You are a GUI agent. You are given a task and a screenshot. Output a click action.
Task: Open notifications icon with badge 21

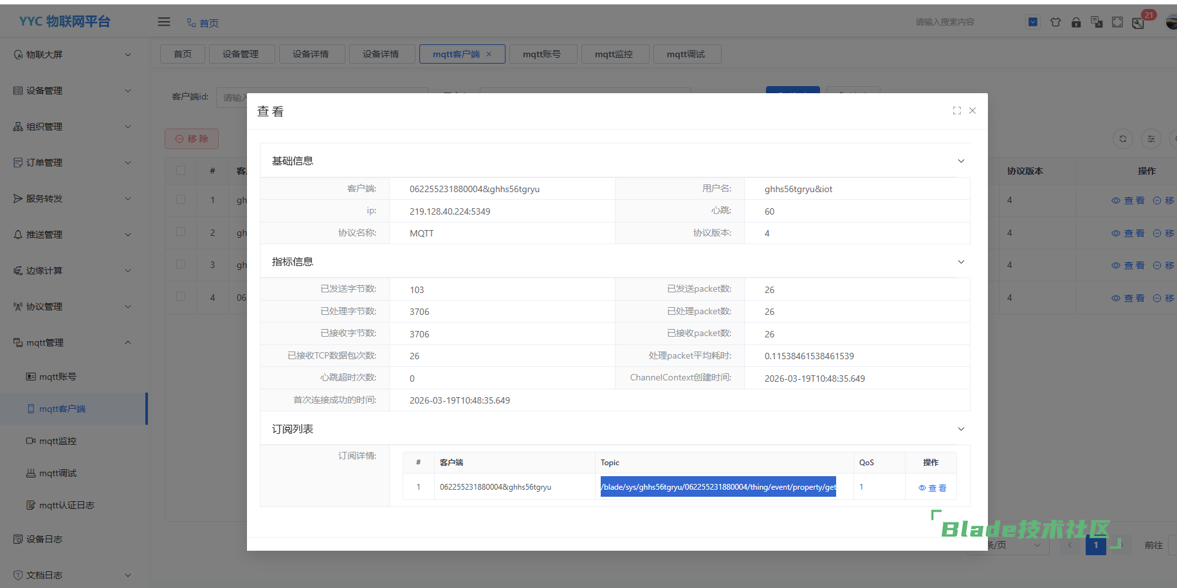(1138, 23)
